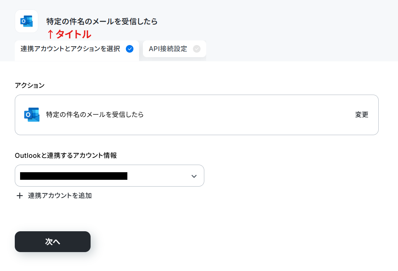398x271 pixels.
Task: Click the flow title text at the top
Action: [x=102, y=22]
